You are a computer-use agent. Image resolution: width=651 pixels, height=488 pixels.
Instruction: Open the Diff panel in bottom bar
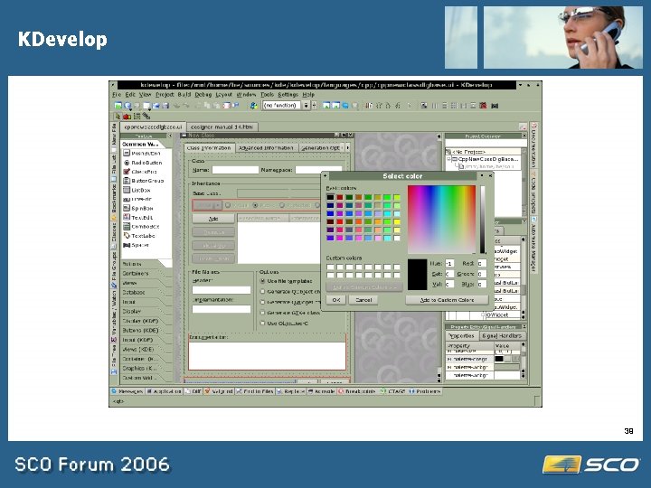tap(193, 391)
